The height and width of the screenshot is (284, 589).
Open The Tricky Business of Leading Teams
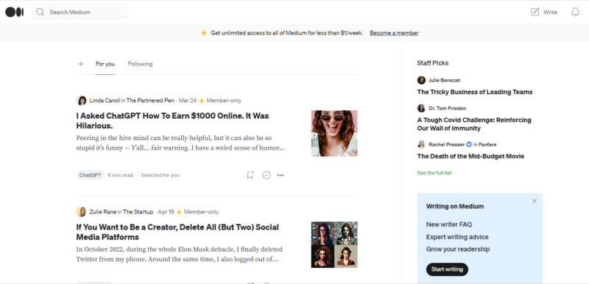point(475,92)
